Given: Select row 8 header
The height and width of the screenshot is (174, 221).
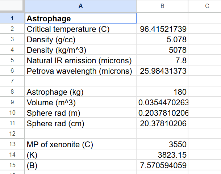Looking at the screenshot, I should (x=12, y=92).
